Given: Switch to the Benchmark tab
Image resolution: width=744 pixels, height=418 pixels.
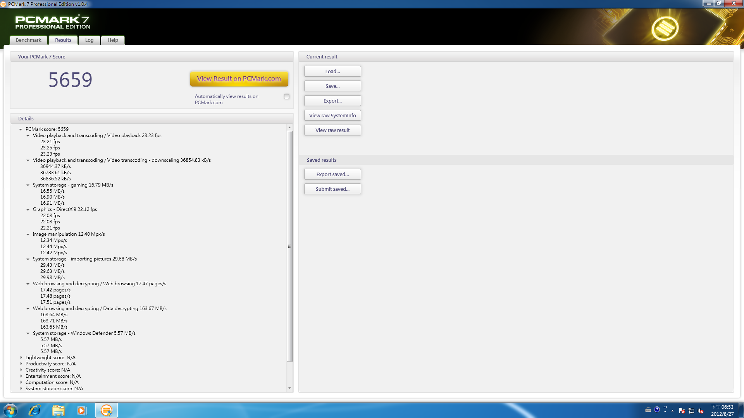Looking at the screenshot, I should (28, 40).
